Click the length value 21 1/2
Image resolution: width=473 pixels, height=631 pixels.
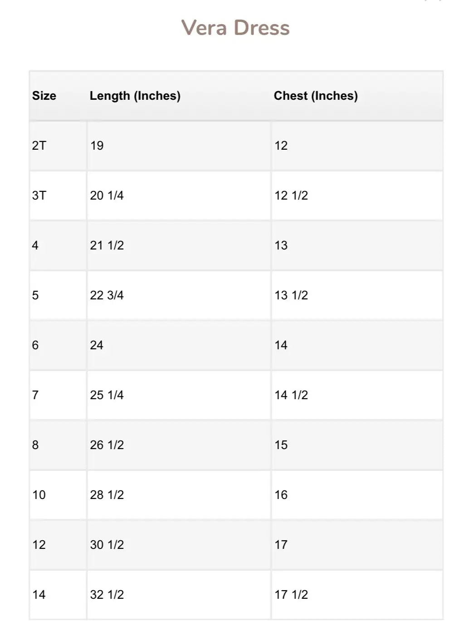107,245
